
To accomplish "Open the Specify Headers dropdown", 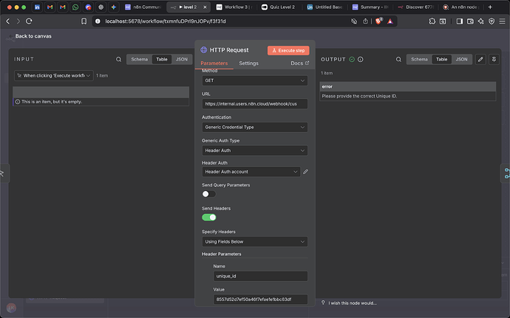I will coord(254,241).
